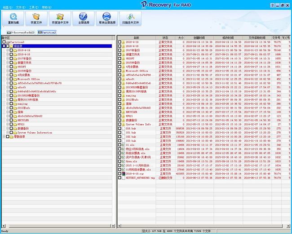Select the 102.bak file name in the list
Image resolution: width=292 pixels, height=234 pixels.
131,137
